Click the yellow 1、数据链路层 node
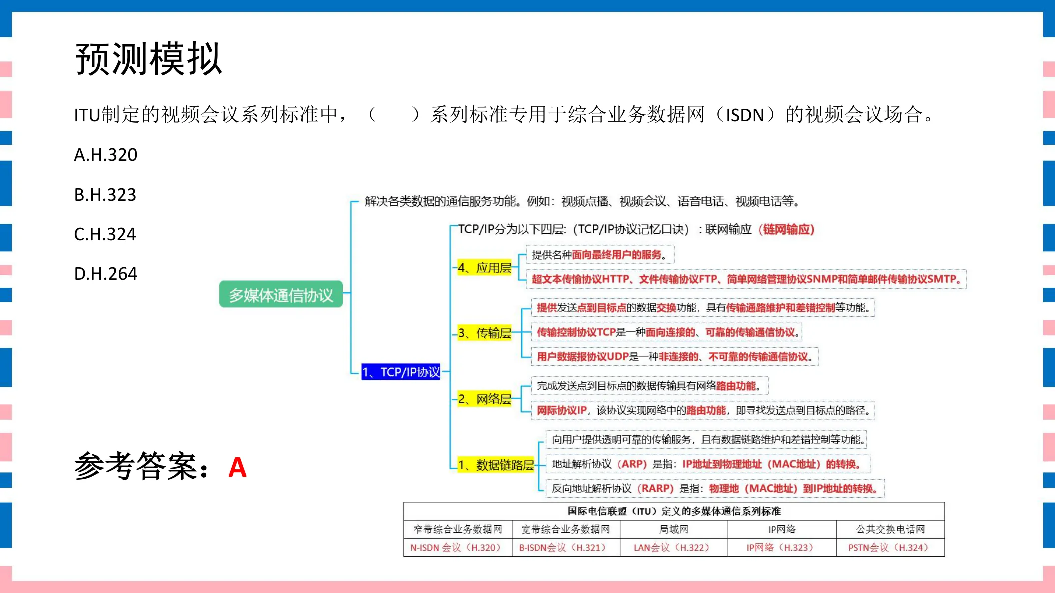This screenshot has width=1055, height=593. (x=496, y=465)
